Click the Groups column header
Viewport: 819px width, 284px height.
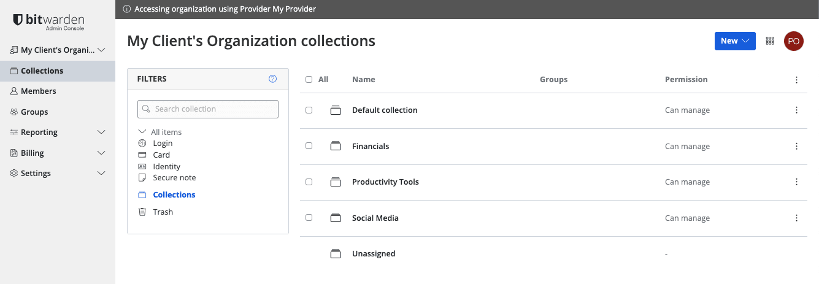pos(553,80)
